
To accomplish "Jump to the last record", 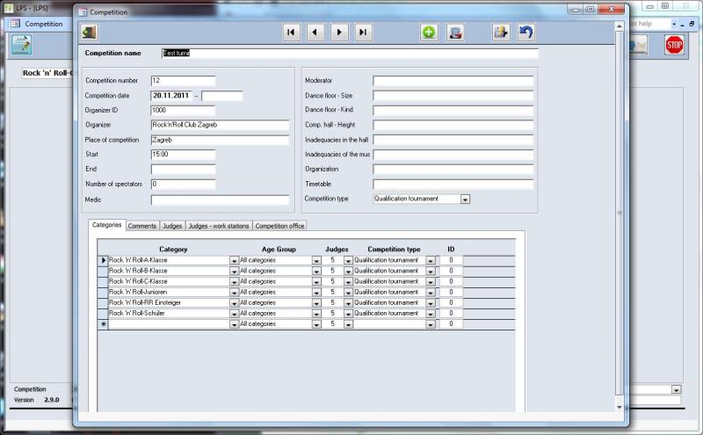I will 363,33.
